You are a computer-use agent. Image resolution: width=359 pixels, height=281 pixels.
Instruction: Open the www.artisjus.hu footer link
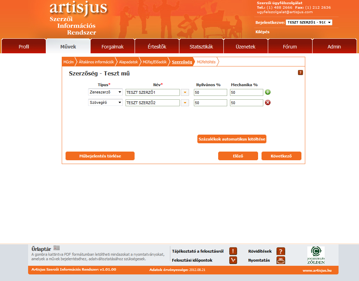317,271
